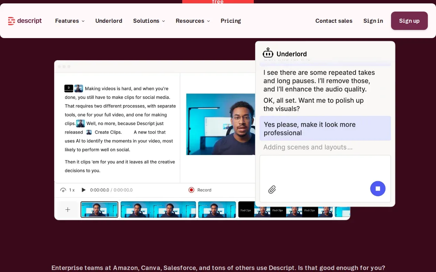Click the red 'free' banner at top

click(x=218, y=2)
